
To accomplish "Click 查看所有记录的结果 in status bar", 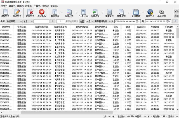I will 10,117.
